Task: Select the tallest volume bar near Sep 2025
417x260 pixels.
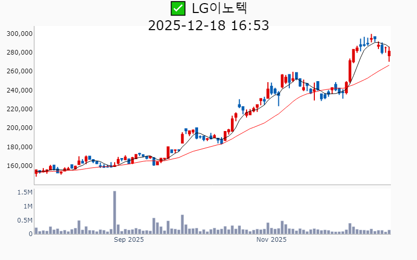Action: [115, 212]
